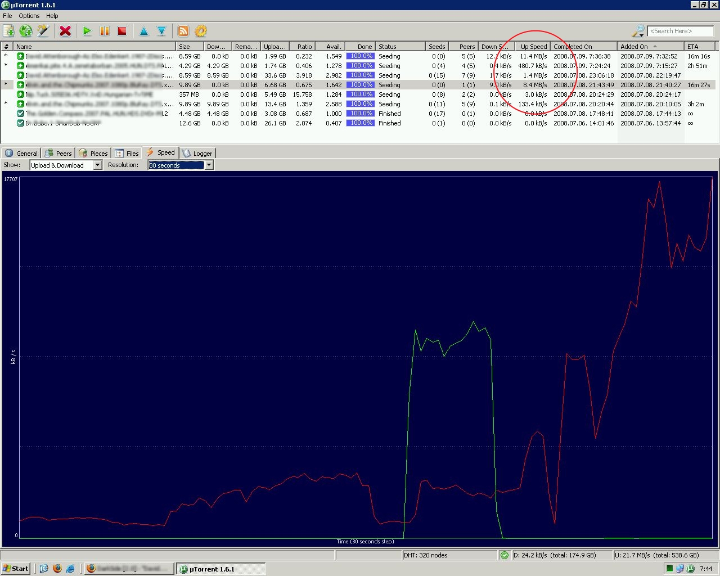720x576 pixels.
Task: Open Preferences via the gear icon
Action: tap(201, 31)
